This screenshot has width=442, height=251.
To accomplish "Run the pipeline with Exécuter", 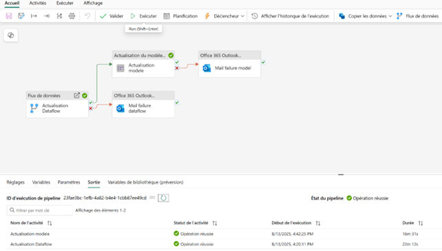I will (143, 16).
